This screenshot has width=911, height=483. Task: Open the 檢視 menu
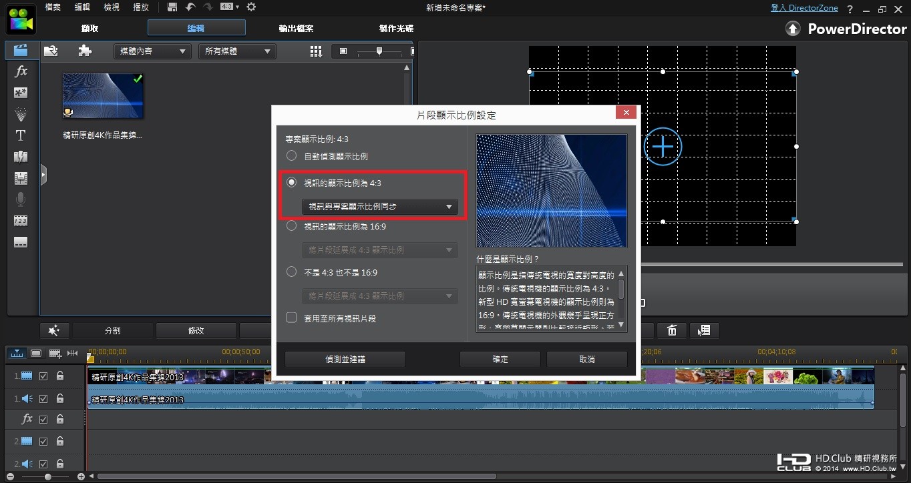(x=112, y=7)
